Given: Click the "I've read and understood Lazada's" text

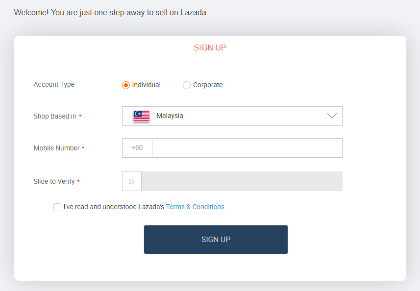Looking at the screenshot, I should (114, 207).
